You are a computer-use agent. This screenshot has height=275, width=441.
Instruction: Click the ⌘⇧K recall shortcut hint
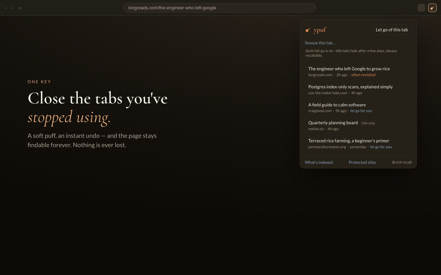coord(402,162)
